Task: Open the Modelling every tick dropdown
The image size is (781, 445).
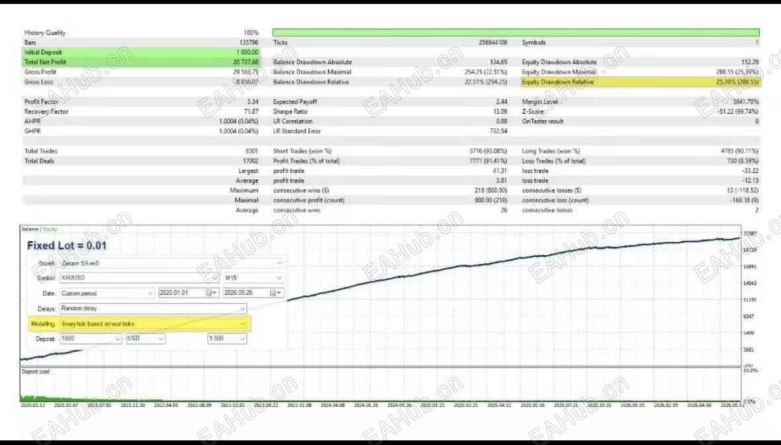Action: point(242,324)
